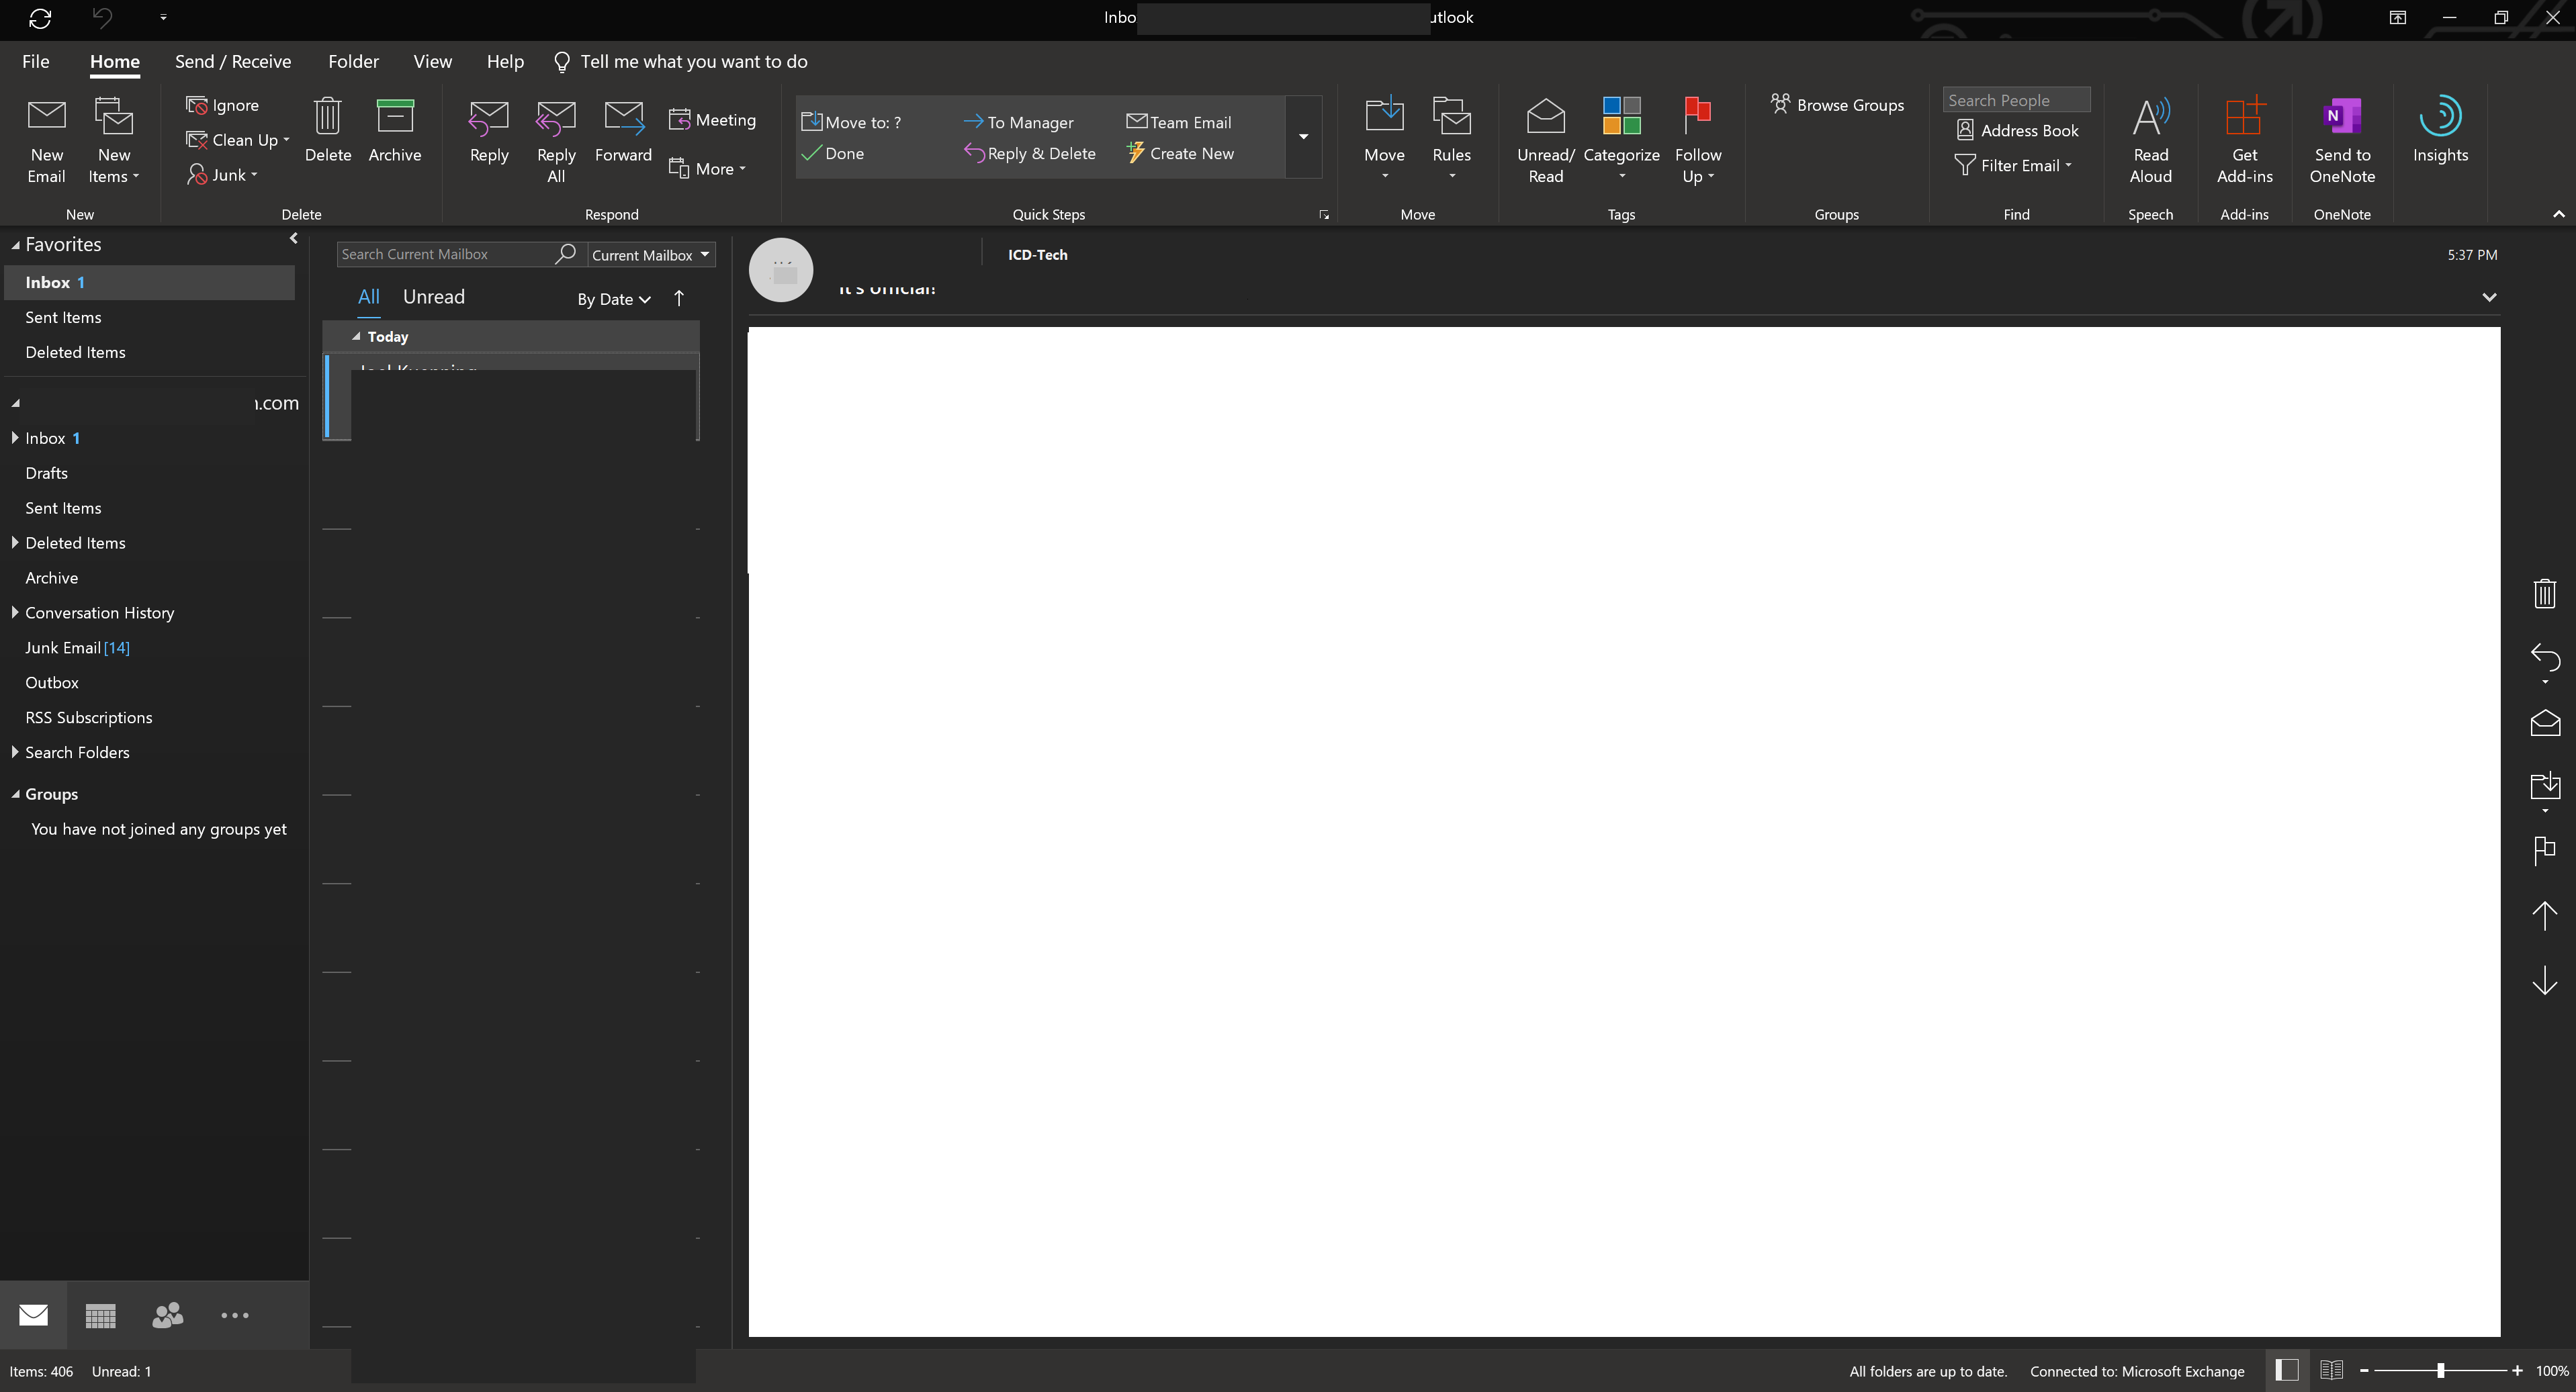Collapse the Today message group
The height and width of the screenshot is (1392, 2576).
point(356,337)
